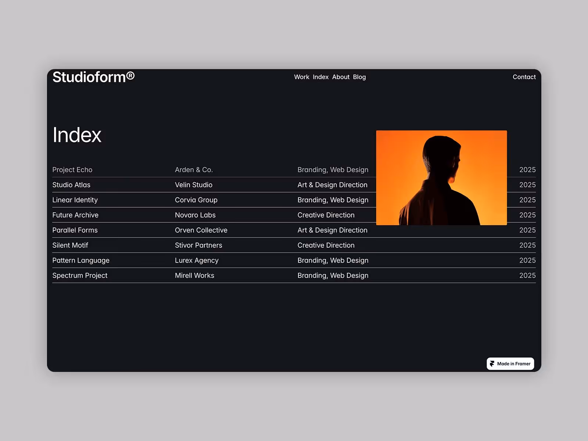This screenshot has height=441, width=588.
Task: Click the Contact link
Action: pos(524,77)
